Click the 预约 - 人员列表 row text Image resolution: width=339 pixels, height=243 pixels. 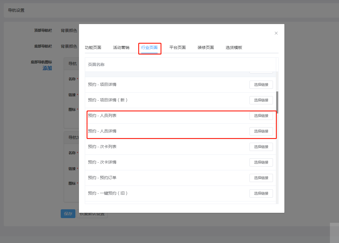[102, 115]
